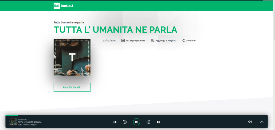Pause the audio playback
The image size is (275, 130).
(x=136, y=122)
